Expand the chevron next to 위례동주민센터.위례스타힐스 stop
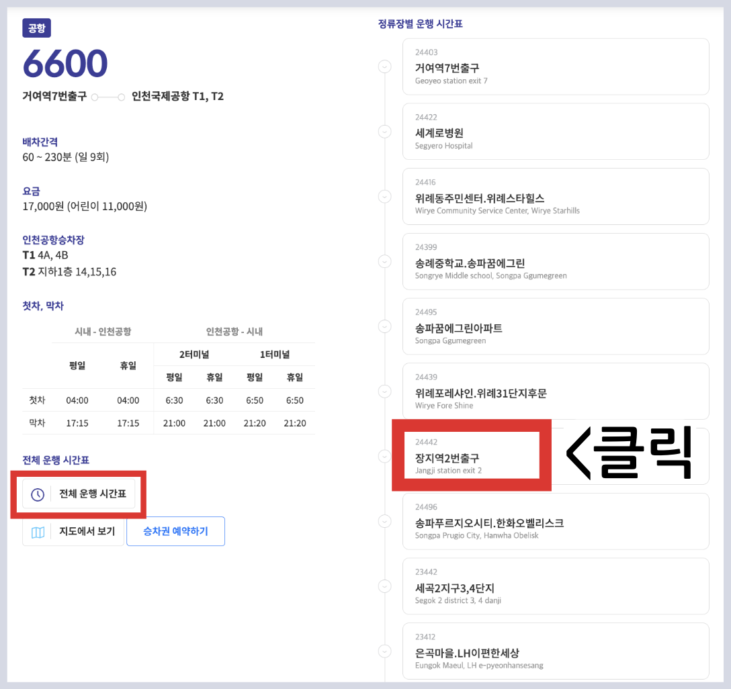The height and width of the screenshot is (689, 731). (x=384, y=196)
